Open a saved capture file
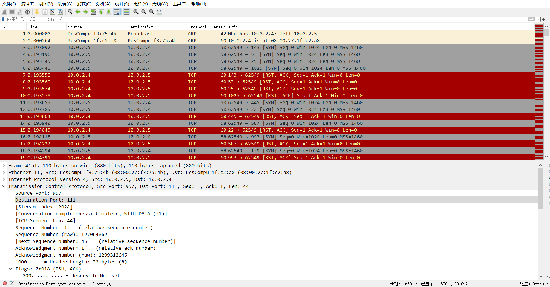 click(37, 12)
